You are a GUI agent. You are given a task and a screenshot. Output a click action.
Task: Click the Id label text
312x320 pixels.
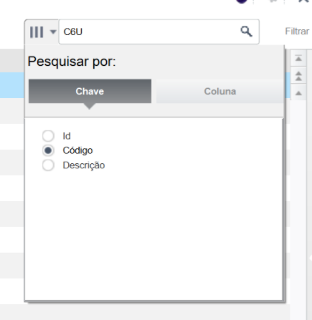pos(67,136)
